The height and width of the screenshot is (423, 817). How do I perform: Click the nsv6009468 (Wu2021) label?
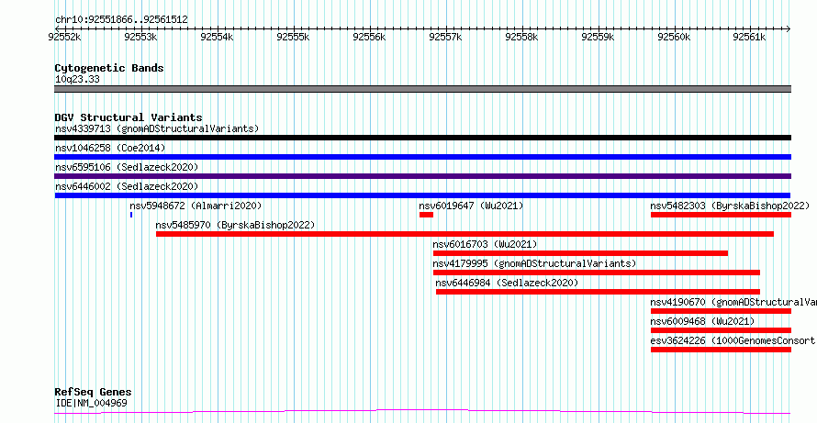pos(702,321)
